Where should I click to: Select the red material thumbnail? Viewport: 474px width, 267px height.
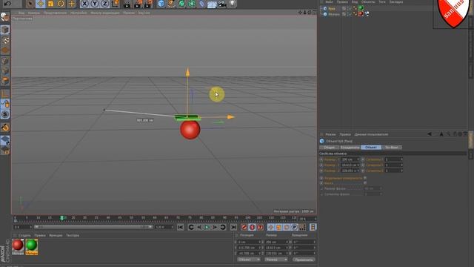click(x=18, y=247)
